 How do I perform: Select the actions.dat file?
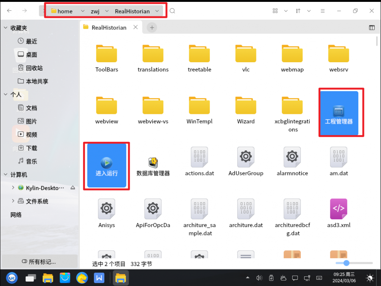(x=199, y=162)
